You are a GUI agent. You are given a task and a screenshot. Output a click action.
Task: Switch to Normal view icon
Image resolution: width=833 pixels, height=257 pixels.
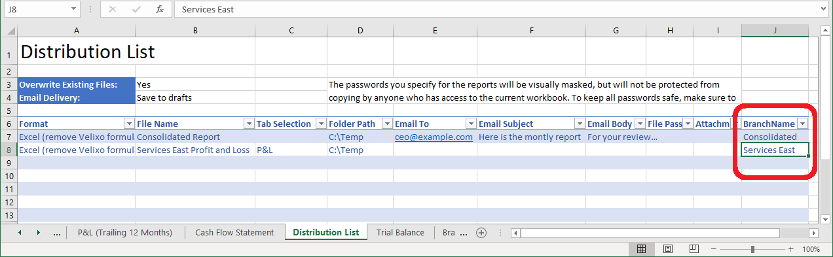pos(641,249)
